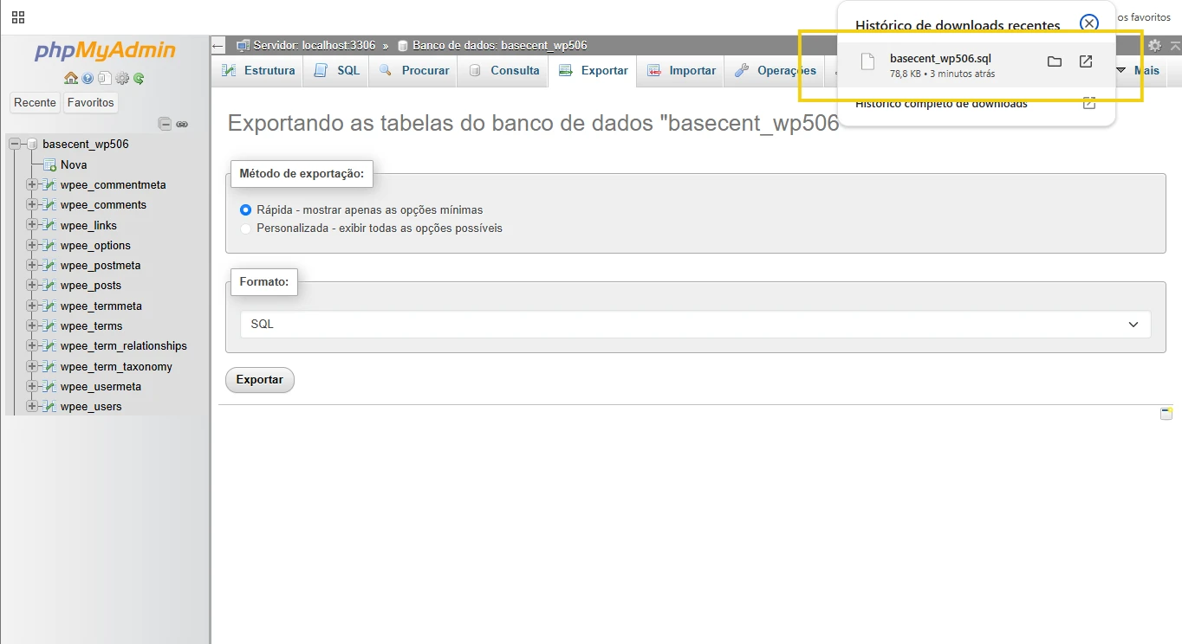
Task: Open the MySQL documentation page icon
Action: point(104,77)
